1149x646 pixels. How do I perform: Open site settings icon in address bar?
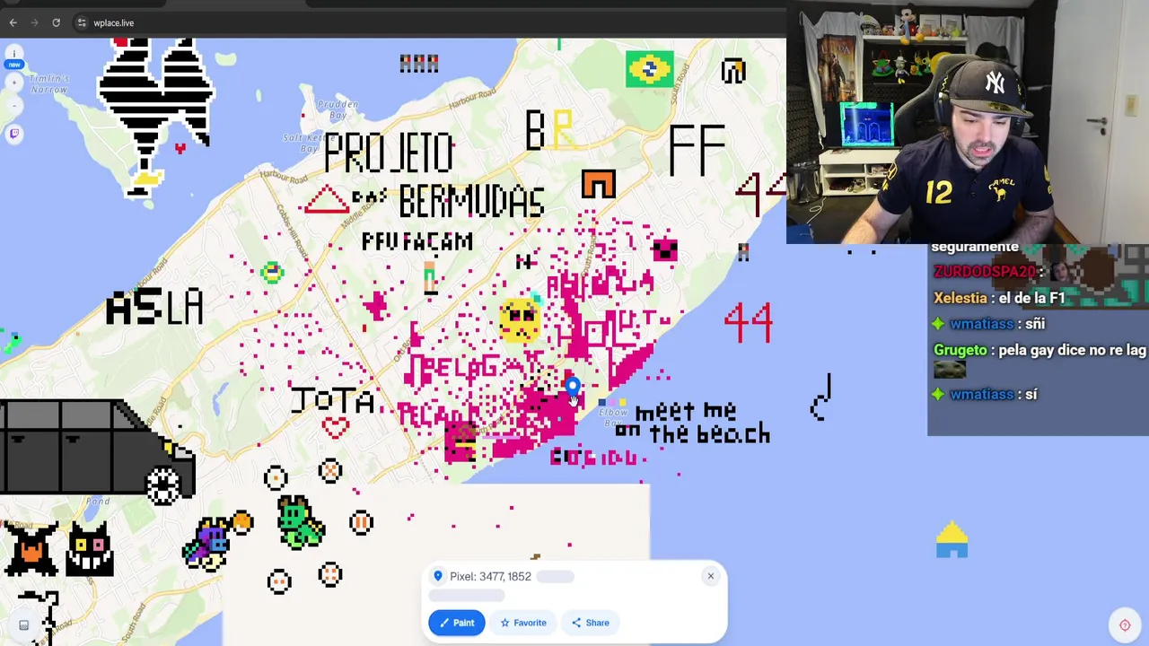click(x=82, y=22)
